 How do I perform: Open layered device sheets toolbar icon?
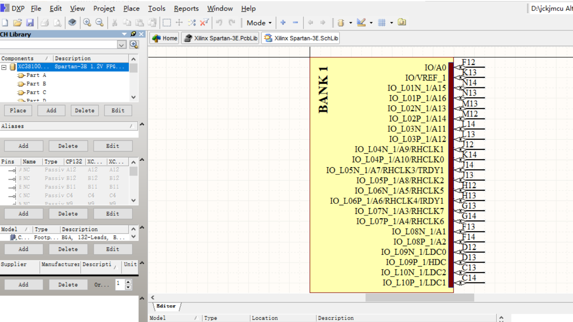(x=72, y=23)
